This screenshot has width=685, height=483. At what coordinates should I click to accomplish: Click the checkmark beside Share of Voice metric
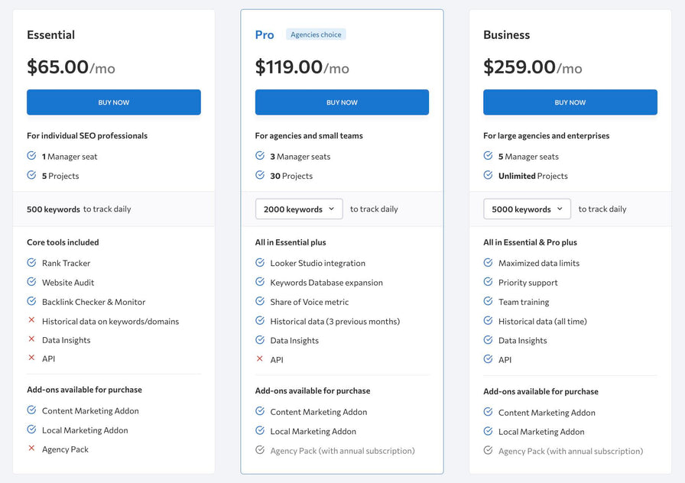260,301
